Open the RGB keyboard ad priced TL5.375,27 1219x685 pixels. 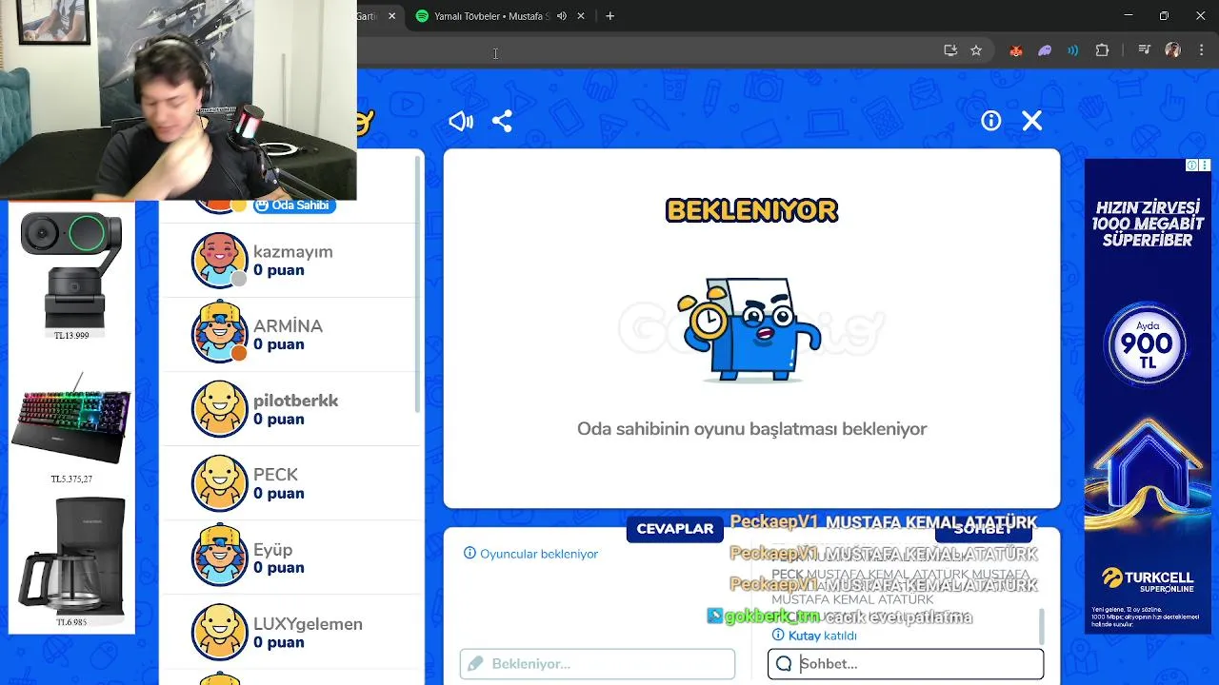pos(71,428)
